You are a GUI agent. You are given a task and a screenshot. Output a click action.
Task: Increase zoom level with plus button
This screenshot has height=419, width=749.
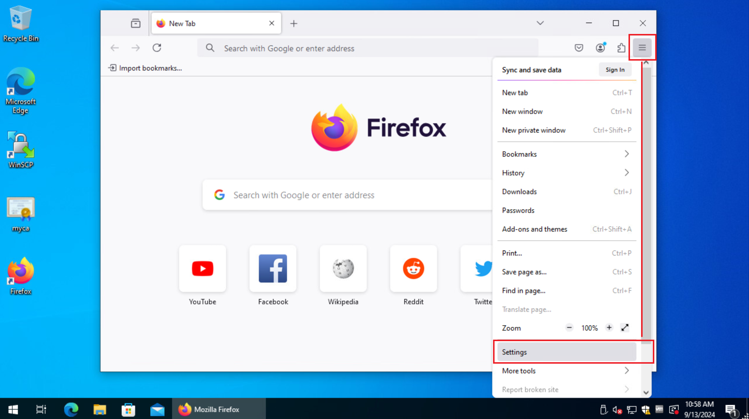609,328
